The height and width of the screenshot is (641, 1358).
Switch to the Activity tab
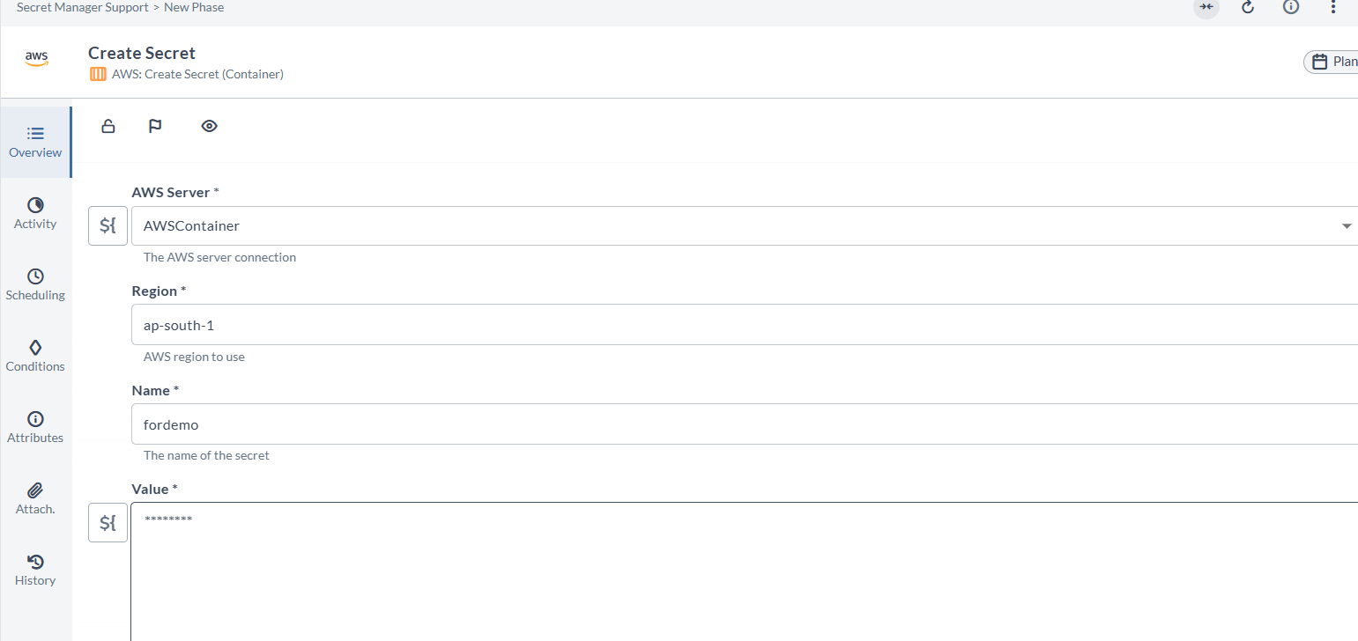point(35,213)
